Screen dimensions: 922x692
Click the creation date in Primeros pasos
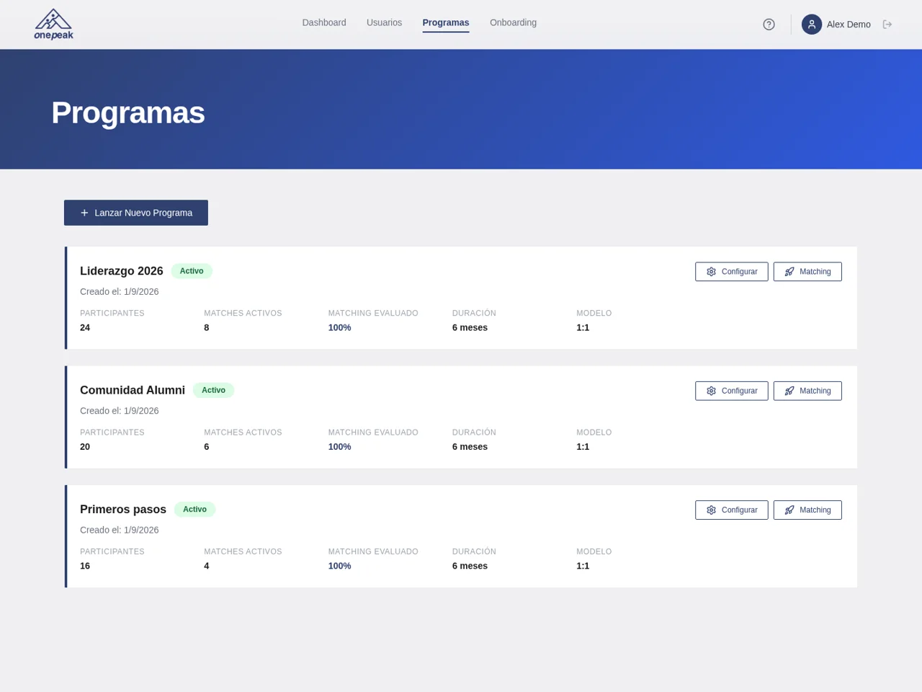(120, 530)
